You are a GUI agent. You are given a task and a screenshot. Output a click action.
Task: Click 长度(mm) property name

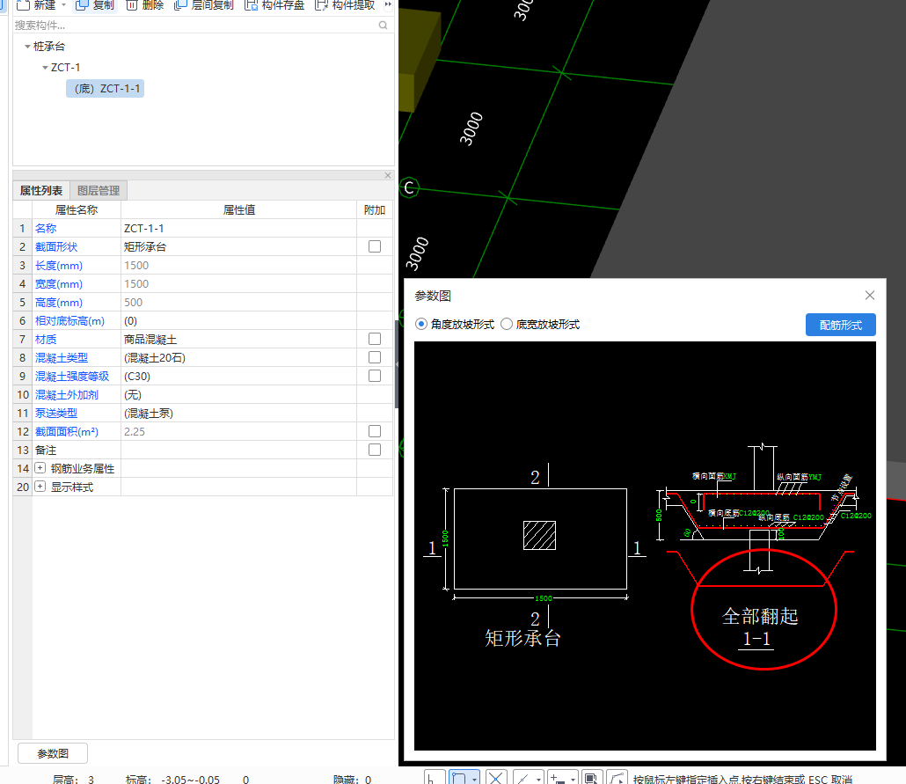(59, 266)
